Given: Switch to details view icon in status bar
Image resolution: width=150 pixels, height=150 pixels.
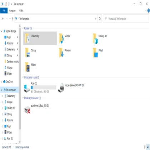Looking at the screenshot, I should (145, 147).
